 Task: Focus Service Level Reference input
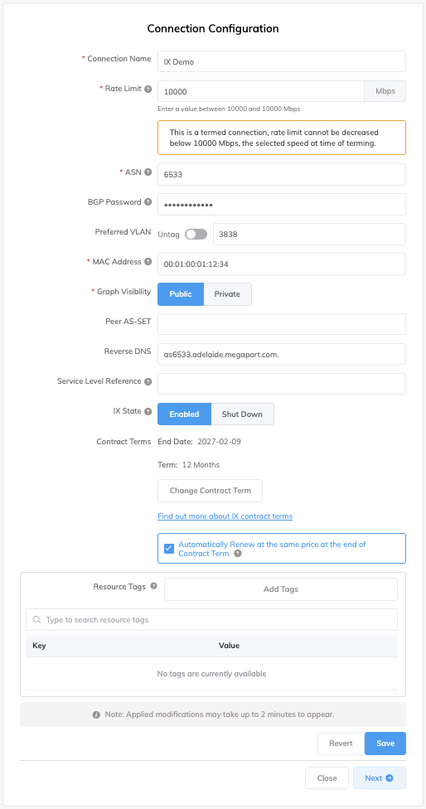[x=282, y=384]
